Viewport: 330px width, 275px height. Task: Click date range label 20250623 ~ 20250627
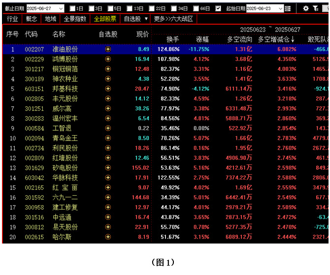click(x=270, y=30)
